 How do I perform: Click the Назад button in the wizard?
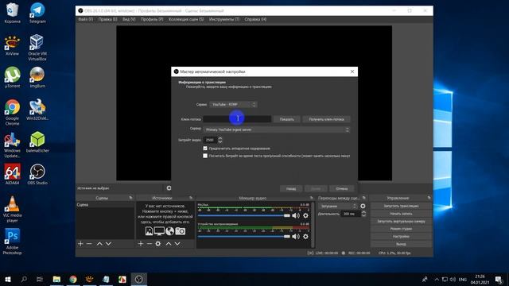coord(291,189)
